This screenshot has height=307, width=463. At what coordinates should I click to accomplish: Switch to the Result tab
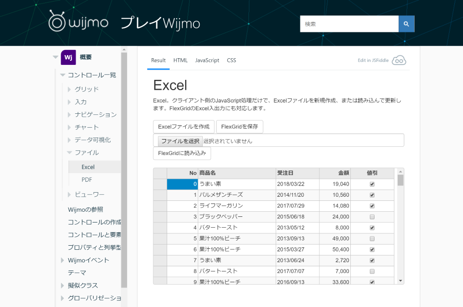158,60
